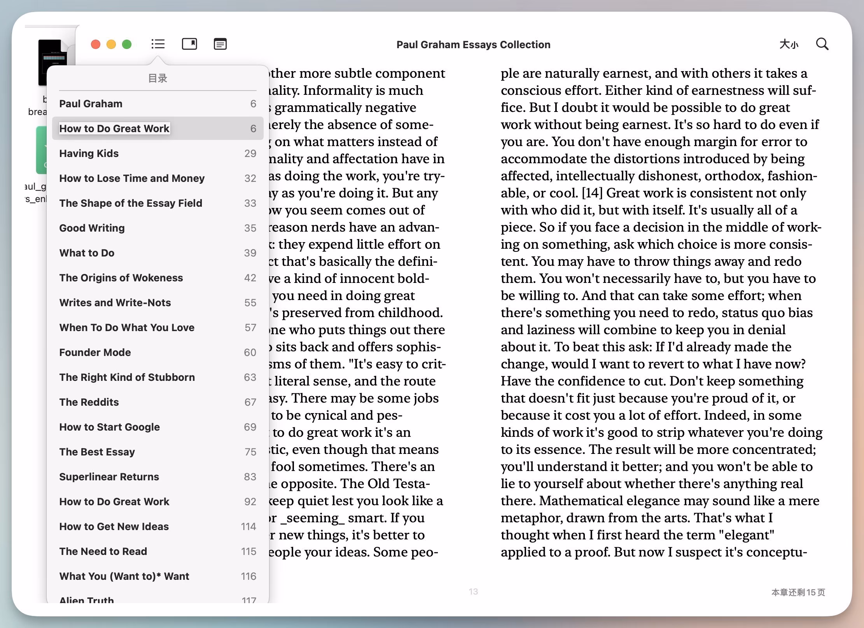Click the green file icon on desktop

pyautogui.click(x=41, y=150)
